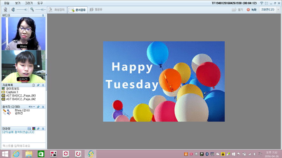This screenshot has width=282, height=158.
Task: Switch to the 문서공유 tab
Action: tap(78, 10)
